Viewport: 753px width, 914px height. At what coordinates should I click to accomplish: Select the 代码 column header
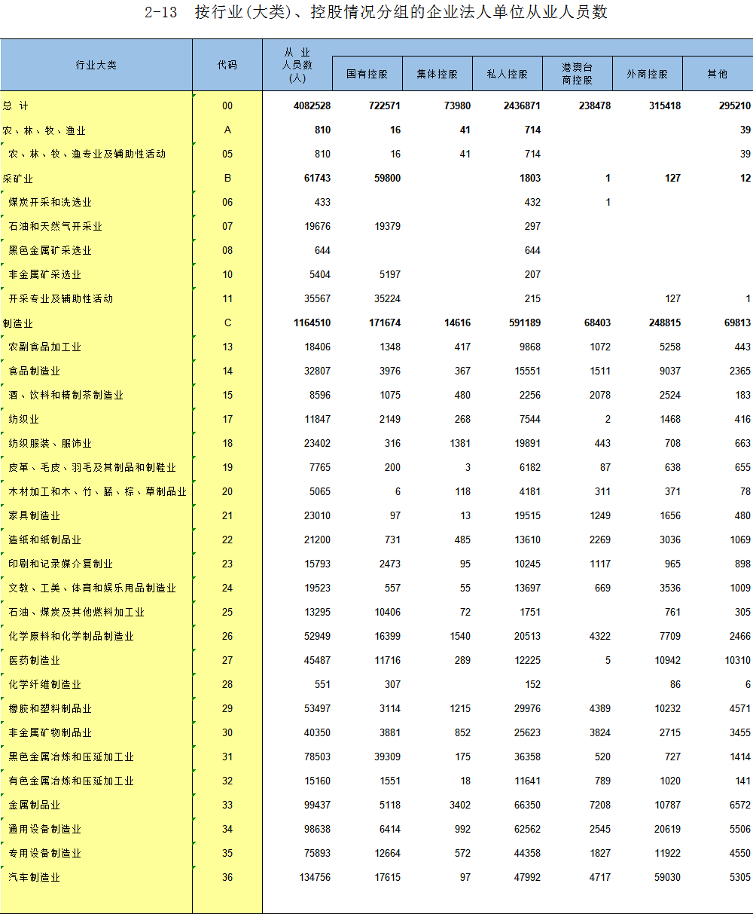tap(227, 66)
